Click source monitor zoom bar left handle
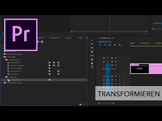 pyautogui.click(x=72, y=32)
